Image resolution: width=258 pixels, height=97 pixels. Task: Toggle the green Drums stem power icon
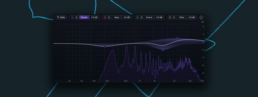(137, 17)
